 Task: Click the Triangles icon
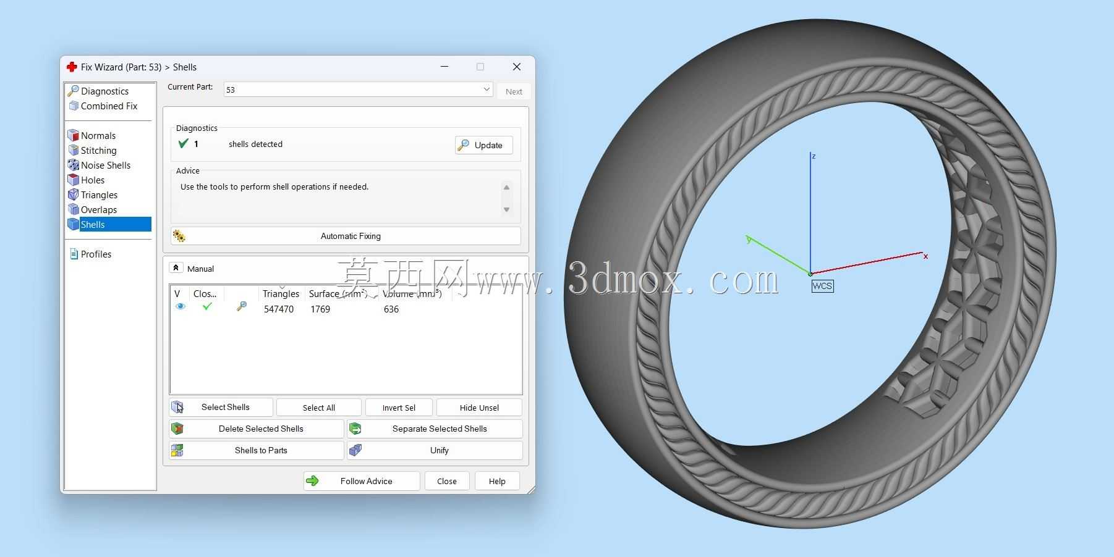pyautogui.click(x=74, y=195)
